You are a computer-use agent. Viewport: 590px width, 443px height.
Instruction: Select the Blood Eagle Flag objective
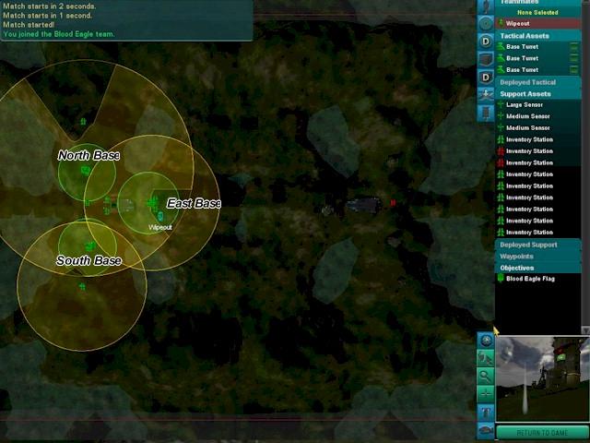[x=538, y=279]
